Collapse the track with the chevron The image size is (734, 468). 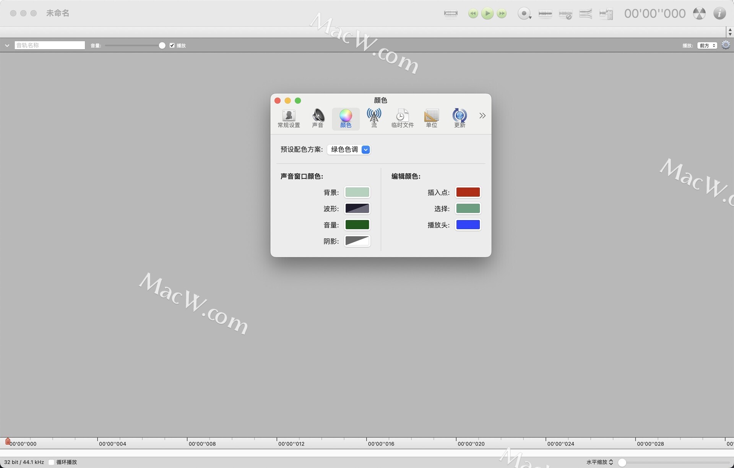point(7,45)
